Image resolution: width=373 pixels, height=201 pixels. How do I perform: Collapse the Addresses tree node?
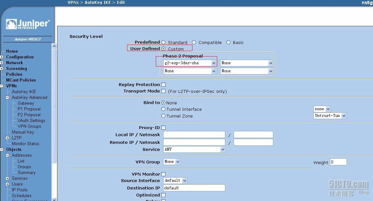(x=7, y=155)
